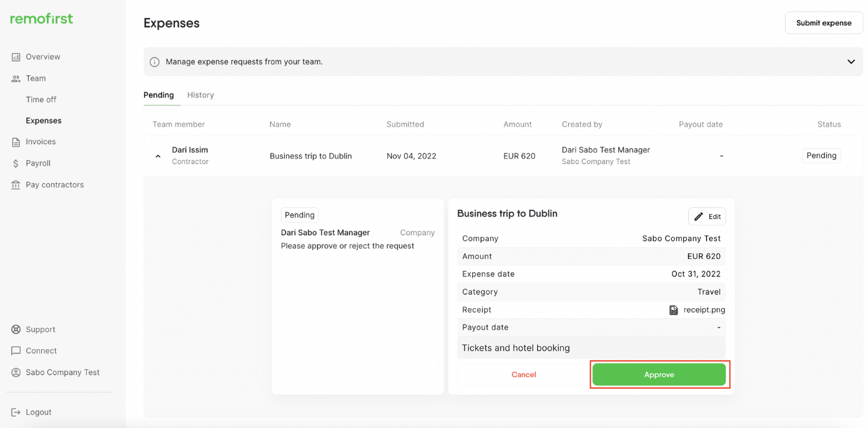Click the Payroll dollar icon

point(16,163)
